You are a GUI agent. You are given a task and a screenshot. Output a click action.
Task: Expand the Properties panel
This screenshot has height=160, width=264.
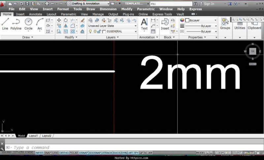click(x=197, y=37)
